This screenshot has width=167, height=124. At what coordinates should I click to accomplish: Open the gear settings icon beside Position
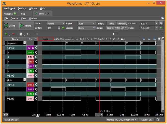[x=161, y=23]
